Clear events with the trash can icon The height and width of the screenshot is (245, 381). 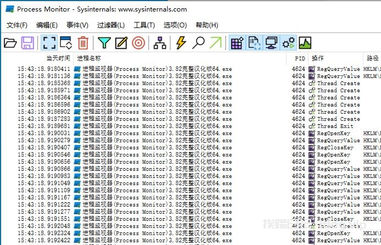pos(83,43)
